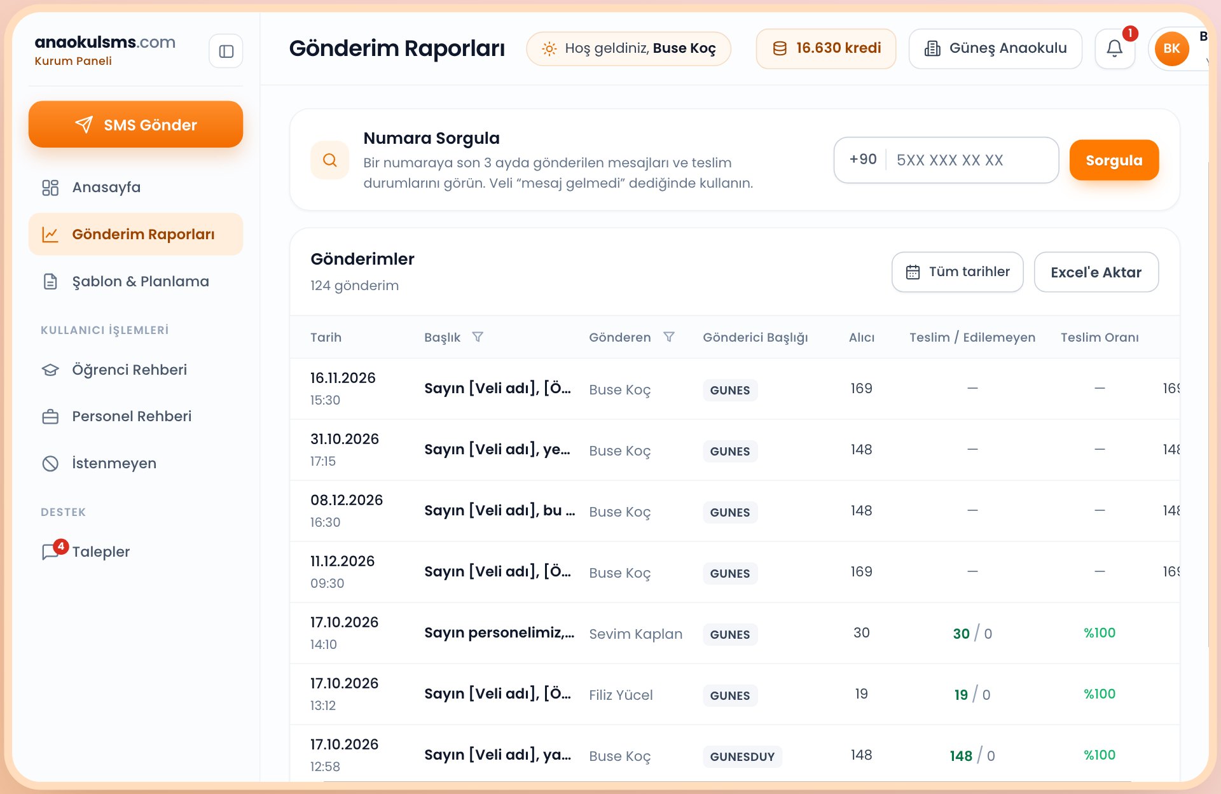Open the 31.10.2026 17:15 shipment row
1221x794 pixels.
coord(735,450)
